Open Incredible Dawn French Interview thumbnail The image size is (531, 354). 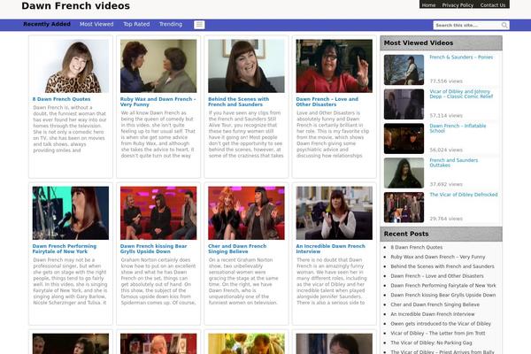pos(334,213)
